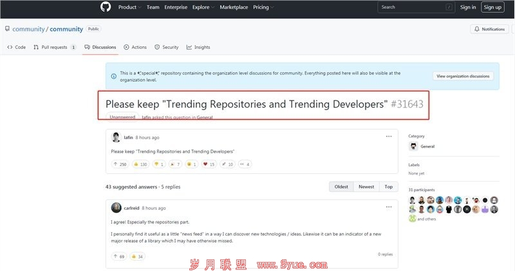The height and width of the screenshot is (271, 515).
Task: Sort answers by Oldest
Action: point(341,187)
